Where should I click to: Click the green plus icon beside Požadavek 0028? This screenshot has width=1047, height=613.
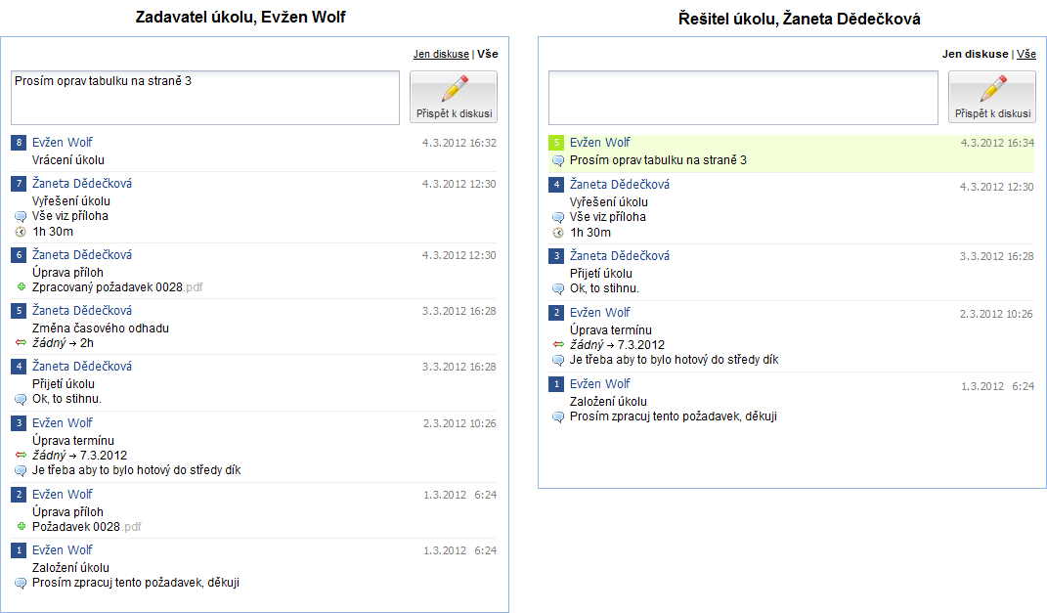[x=21, y=527]
